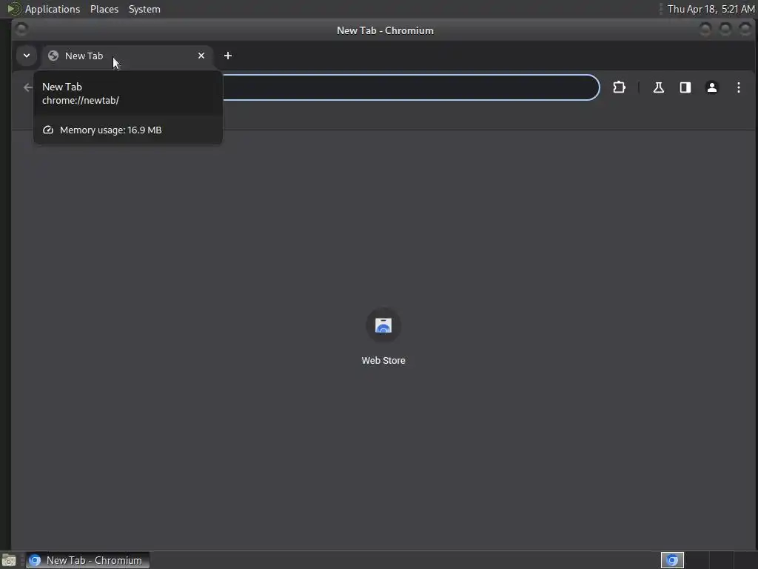
Task: Click the window menu button left of title
Action: click(x=21, y=30)
